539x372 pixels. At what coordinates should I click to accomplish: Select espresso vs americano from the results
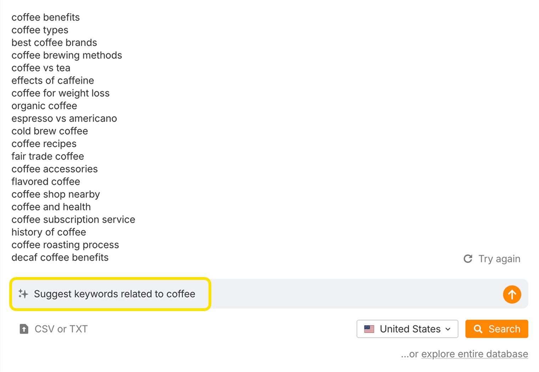(64, 118)
